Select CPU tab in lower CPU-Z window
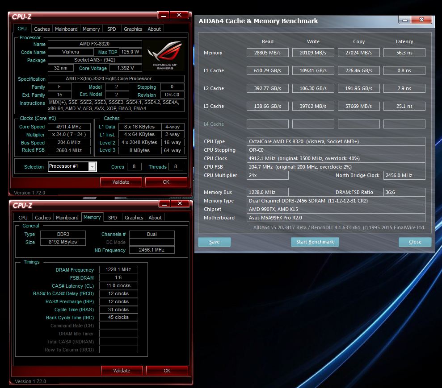This screenshot has width=442, height=388. pos(23,218)
